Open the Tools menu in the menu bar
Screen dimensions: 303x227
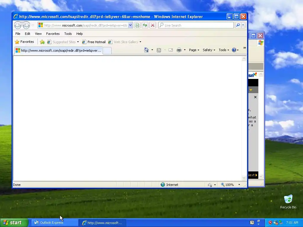(68, 34)
